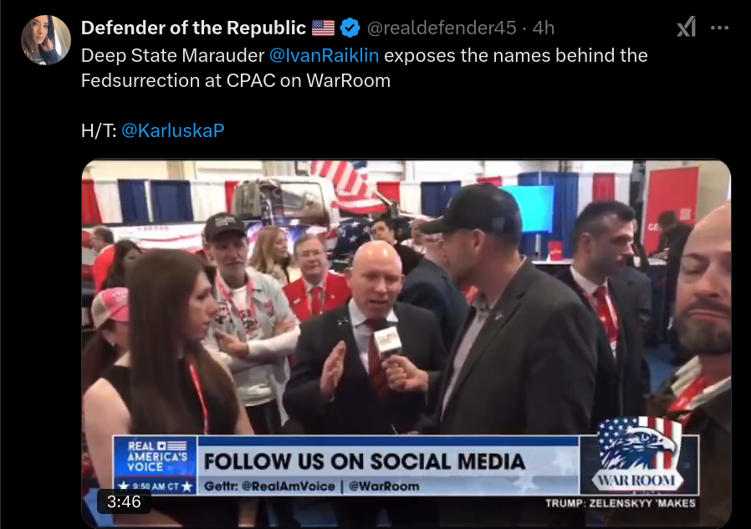Click the 9:50 AM CT clock in video
The image size is (751, 529).
pos(156,486)
